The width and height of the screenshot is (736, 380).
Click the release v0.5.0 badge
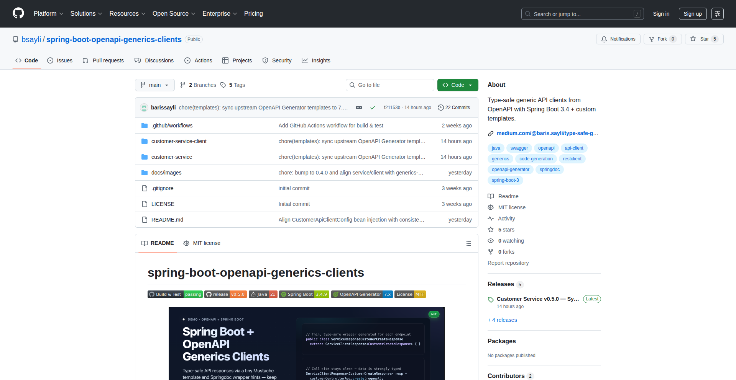click(x=225, y=294)
